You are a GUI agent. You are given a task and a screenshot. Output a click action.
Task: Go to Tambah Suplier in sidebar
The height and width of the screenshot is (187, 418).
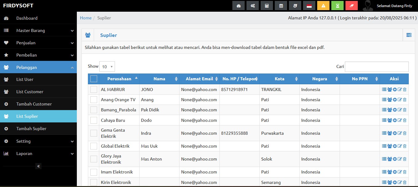31,129
